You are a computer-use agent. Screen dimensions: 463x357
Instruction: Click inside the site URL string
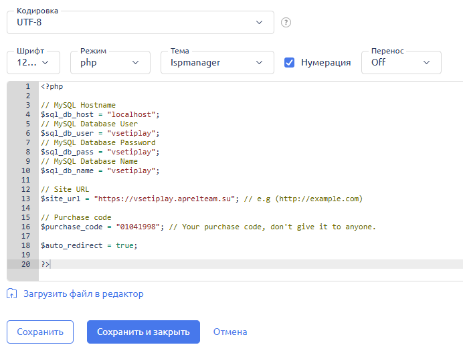pyautogui.click(x=164, y=199)
